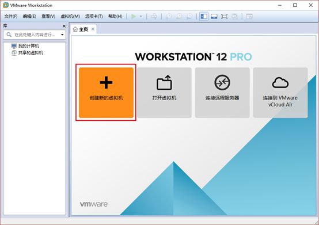Click the library search input field
The width and height of the screenshot is (319, 225).
(x=35, y=35)
